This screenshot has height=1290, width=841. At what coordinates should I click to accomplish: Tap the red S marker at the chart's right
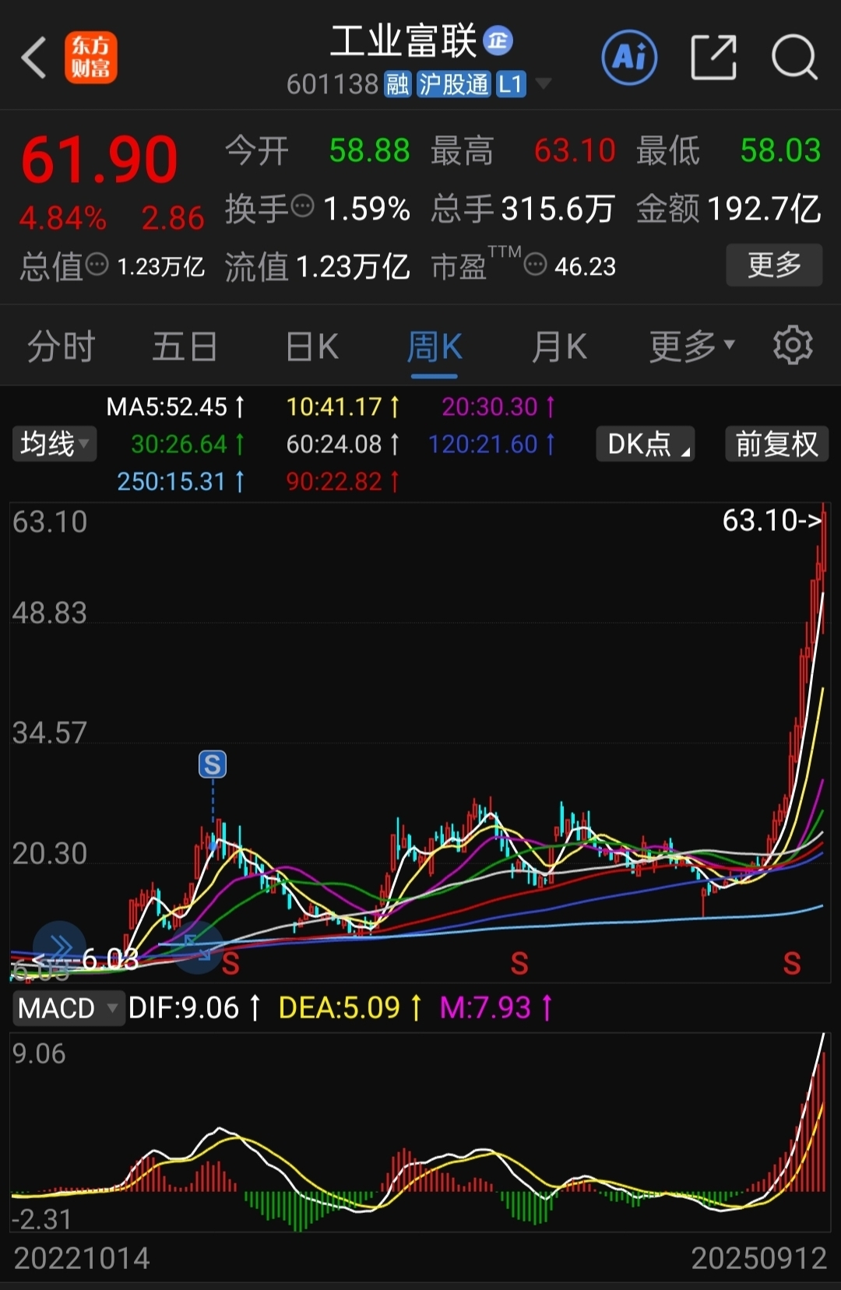pos(792,963)
